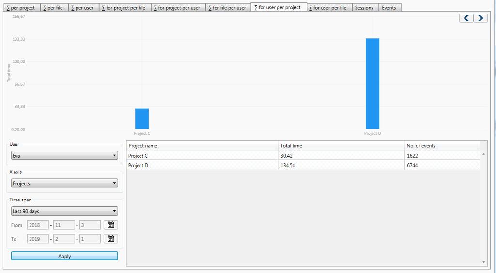Select the Project D table row name
This screenshot has height=273, width=496.
pos(138,165)
